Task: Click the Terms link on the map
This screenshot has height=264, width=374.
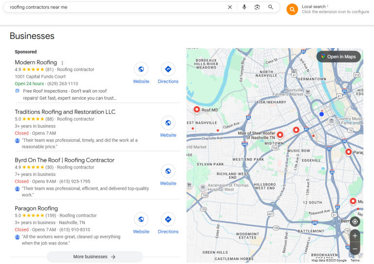Action: point(355,261)
